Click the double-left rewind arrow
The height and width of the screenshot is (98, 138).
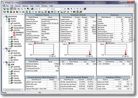pyautogui.click(x=68, y=9)
